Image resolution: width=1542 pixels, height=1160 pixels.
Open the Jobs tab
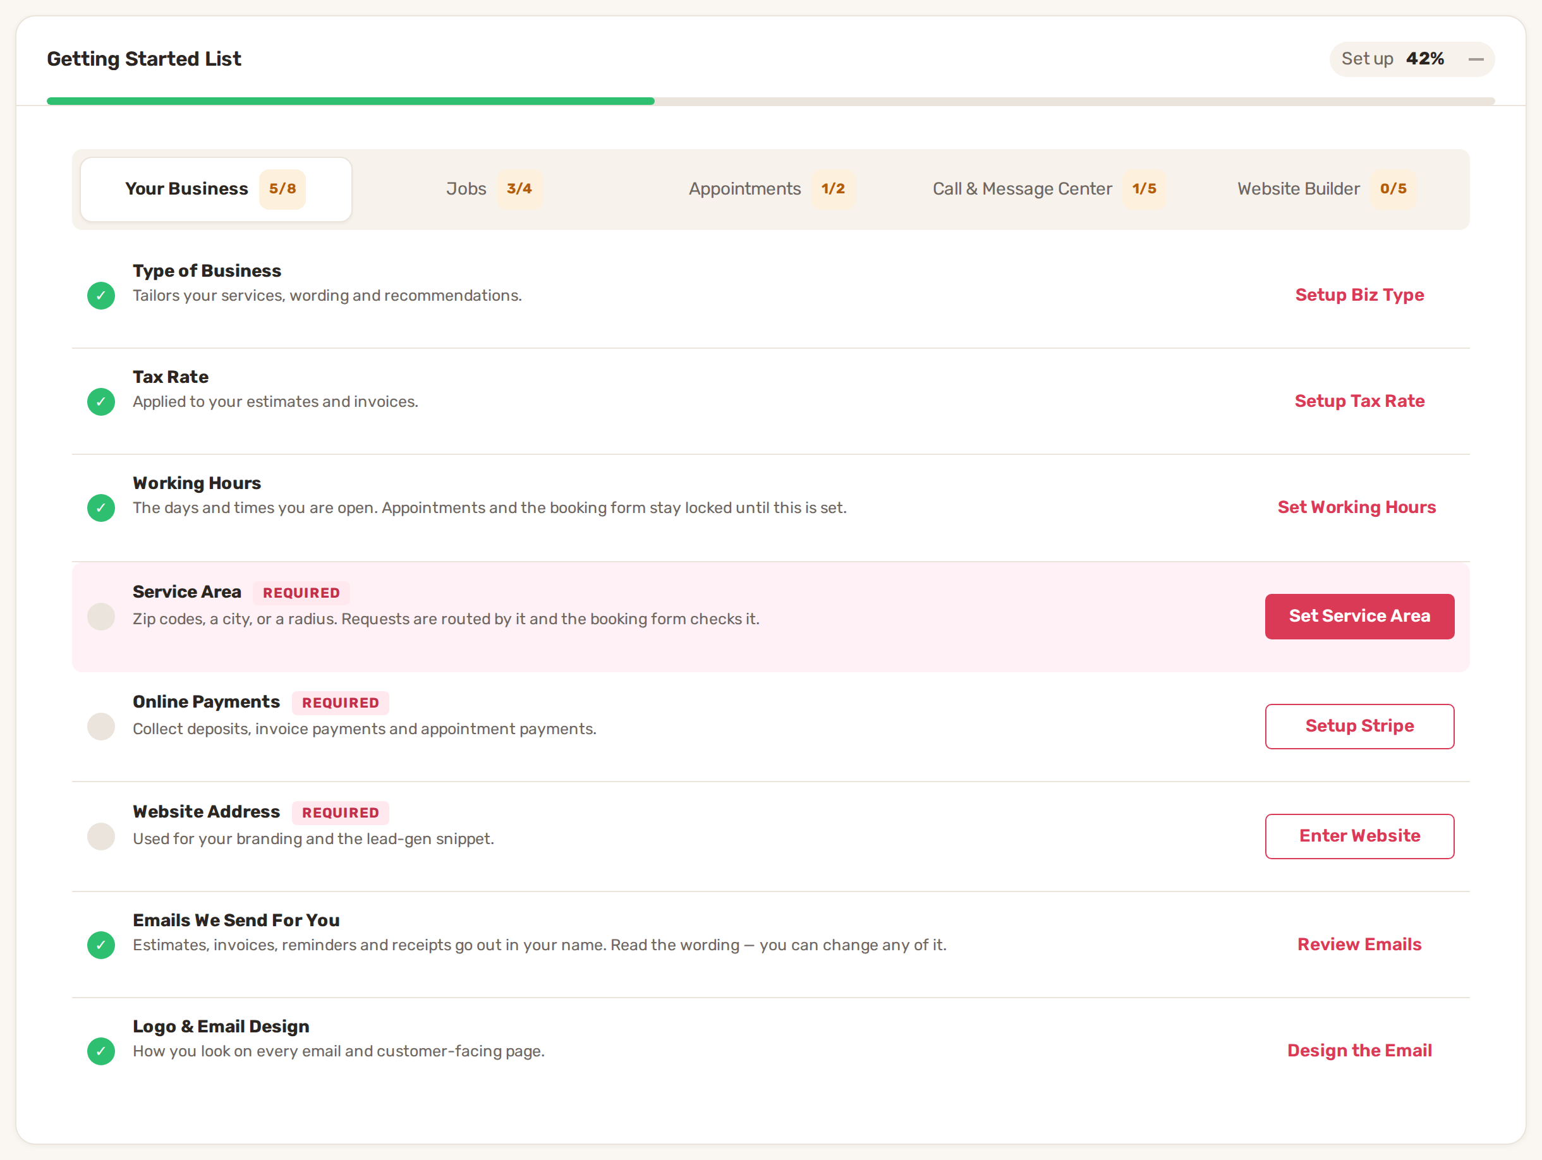coord(494,189)
